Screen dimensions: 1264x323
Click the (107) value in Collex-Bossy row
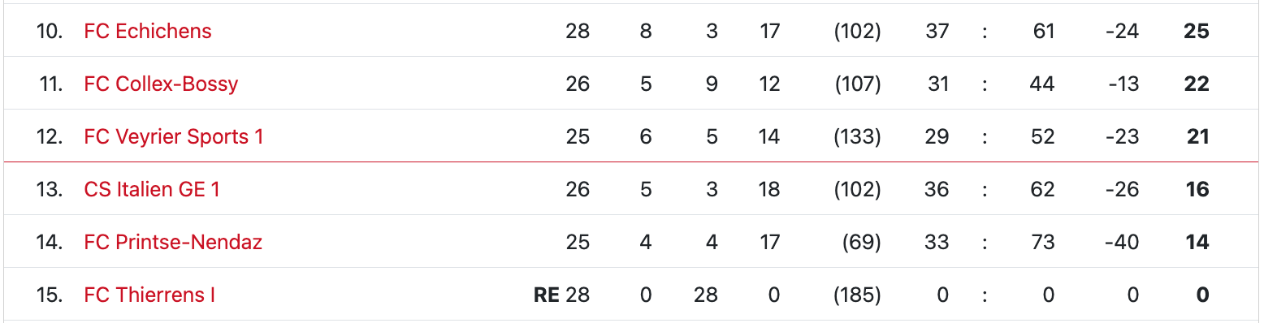[x=857, y=84]
